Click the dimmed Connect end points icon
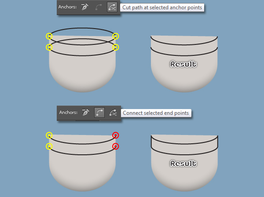The width and height of the screenshot is (264, 197). 99,7
